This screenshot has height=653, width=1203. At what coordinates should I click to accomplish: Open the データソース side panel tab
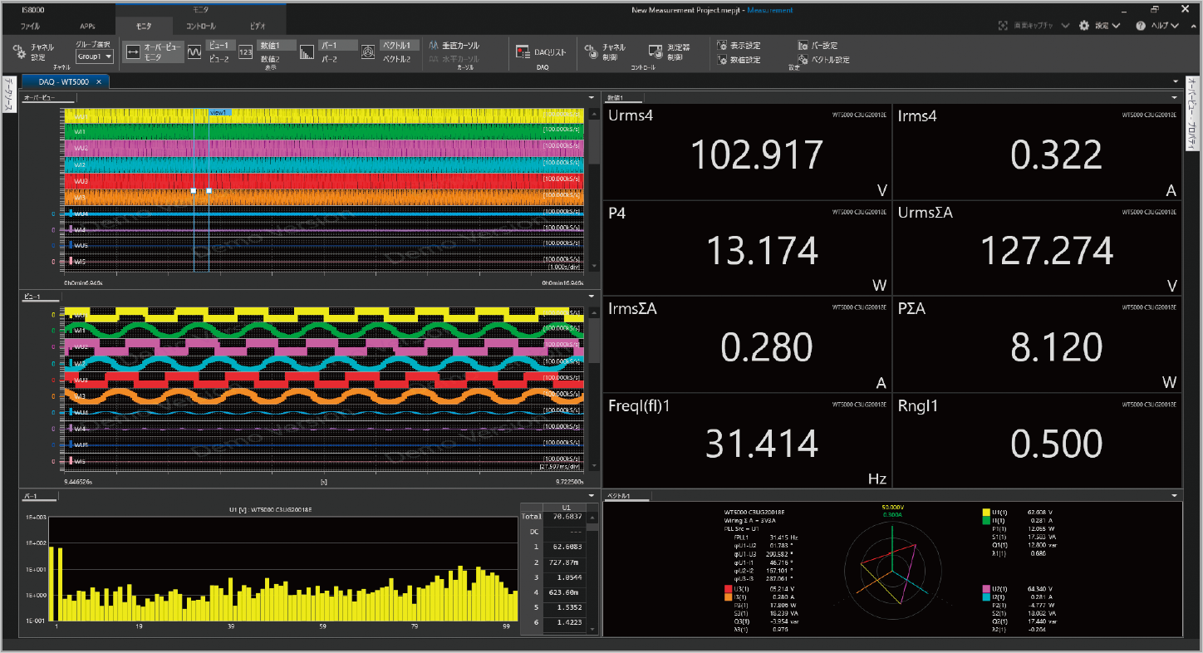pos(7,96)
